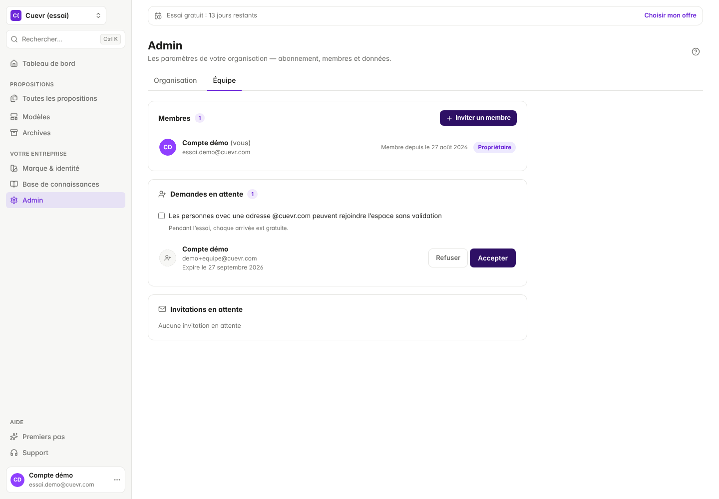Go to Modèles in sidebar
This screenshot has width=719, height=499.
point(65,117)
